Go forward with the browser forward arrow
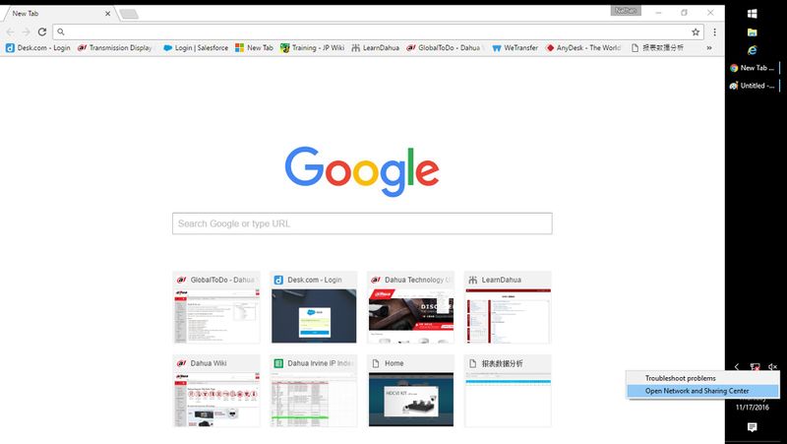 (27, 32)
